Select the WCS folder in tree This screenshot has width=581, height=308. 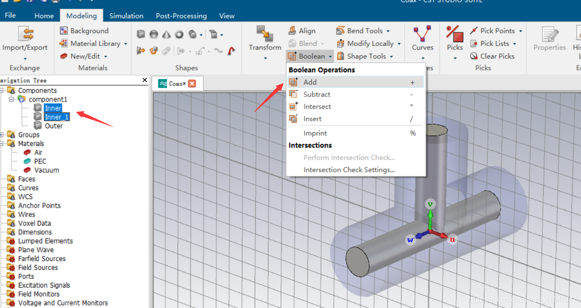pyautogui.click(x=25, y=196)
